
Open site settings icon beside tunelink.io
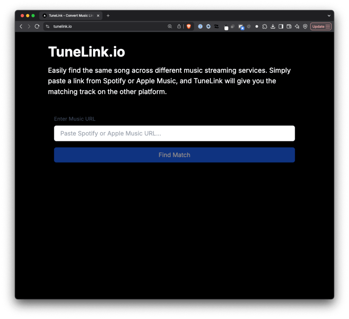tap(48, 26)
